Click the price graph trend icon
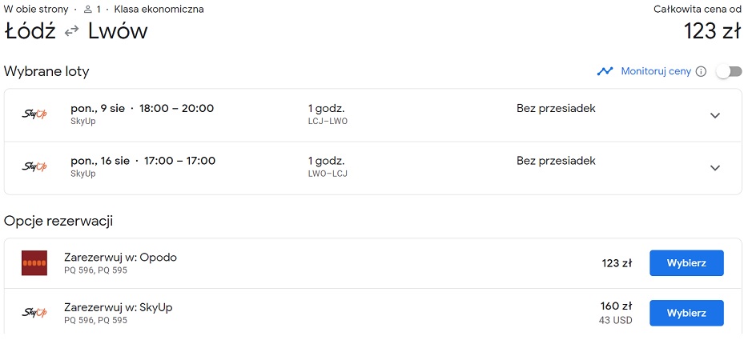 (605, 72)
